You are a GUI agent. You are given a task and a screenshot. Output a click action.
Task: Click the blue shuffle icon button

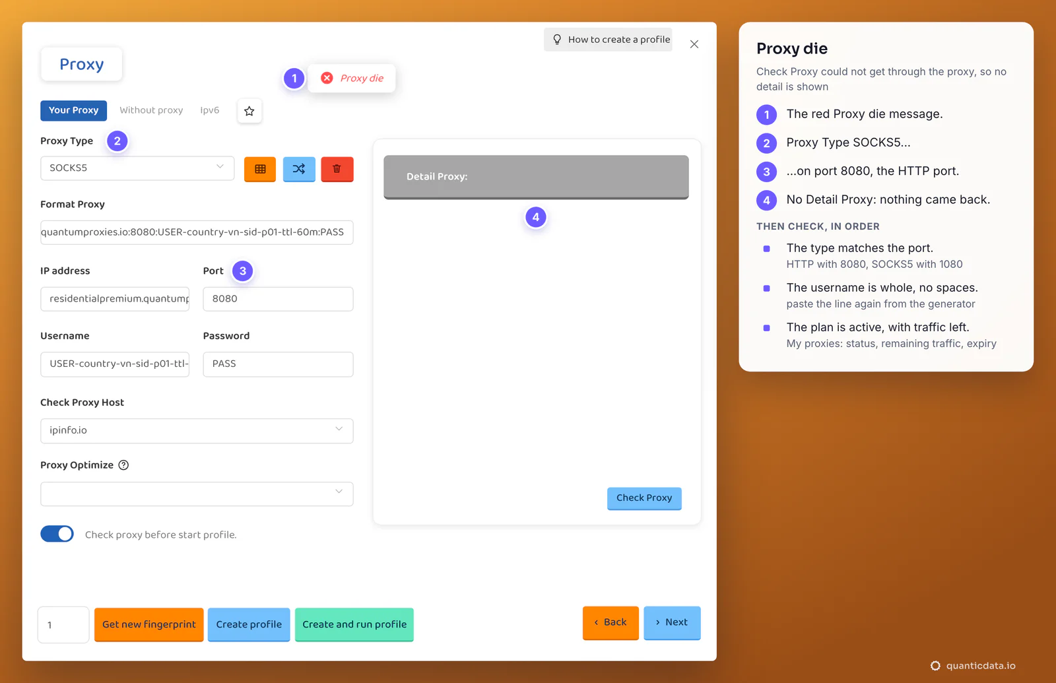299,169
